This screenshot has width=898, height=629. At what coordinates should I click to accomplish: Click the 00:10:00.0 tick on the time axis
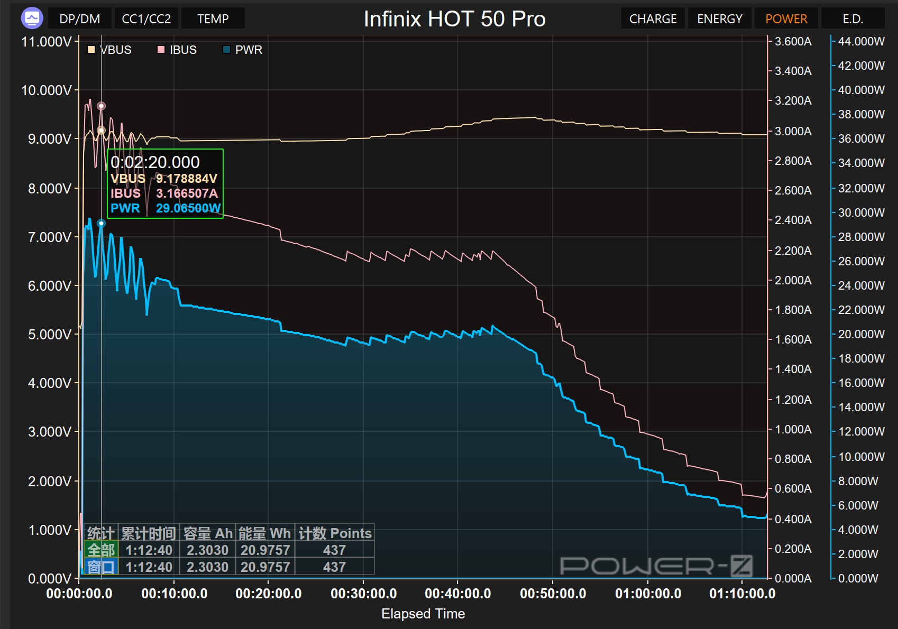(x=174, y=594)
